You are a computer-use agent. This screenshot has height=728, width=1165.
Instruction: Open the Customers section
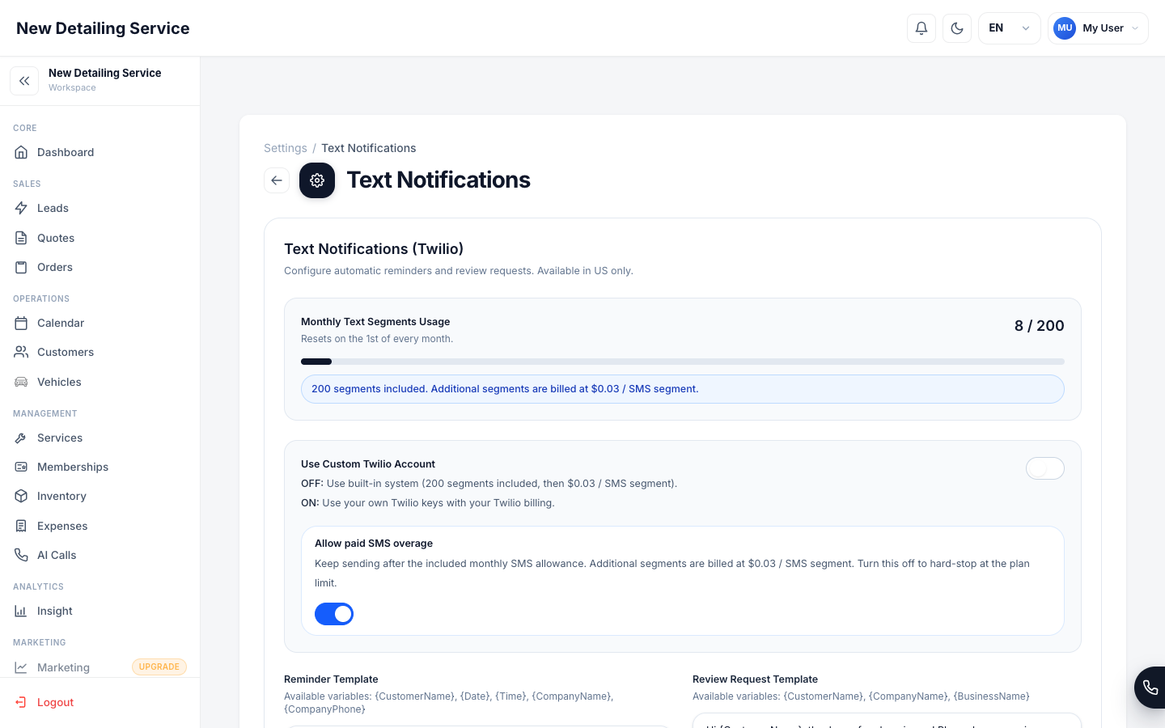pos(100,352)
